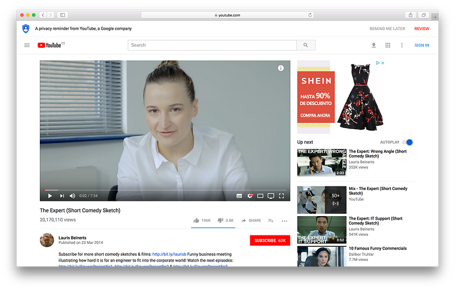Click the privacy shield icon
The image size is (455, 290).
[26, 28]
